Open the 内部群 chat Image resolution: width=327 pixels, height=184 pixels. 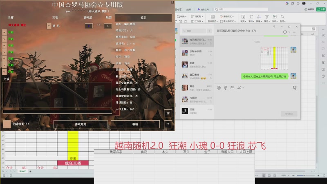click(x=197, y=99)
